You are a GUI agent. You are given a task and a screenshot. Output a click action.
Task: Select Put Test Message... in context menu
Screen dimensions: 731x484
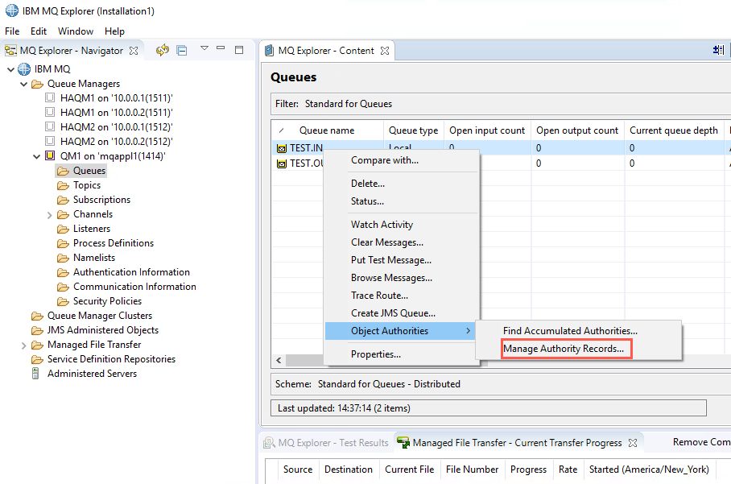[391, 260]
